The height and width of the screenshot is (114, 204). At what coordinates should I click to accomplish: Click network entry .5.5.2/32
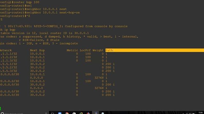(x=9, y=67)
